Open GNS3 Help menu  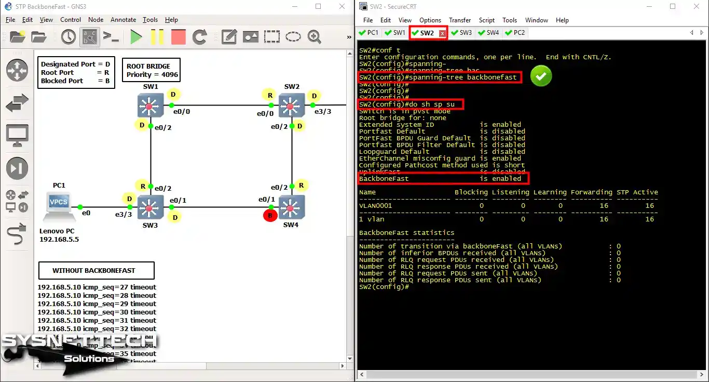point(171,20)
